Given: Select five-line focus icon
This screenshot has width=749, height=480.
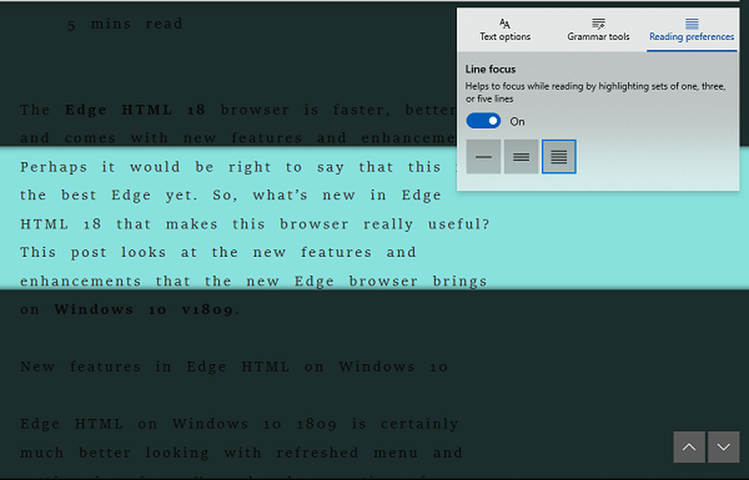Looking at the screenshot, I should point(559,157).
